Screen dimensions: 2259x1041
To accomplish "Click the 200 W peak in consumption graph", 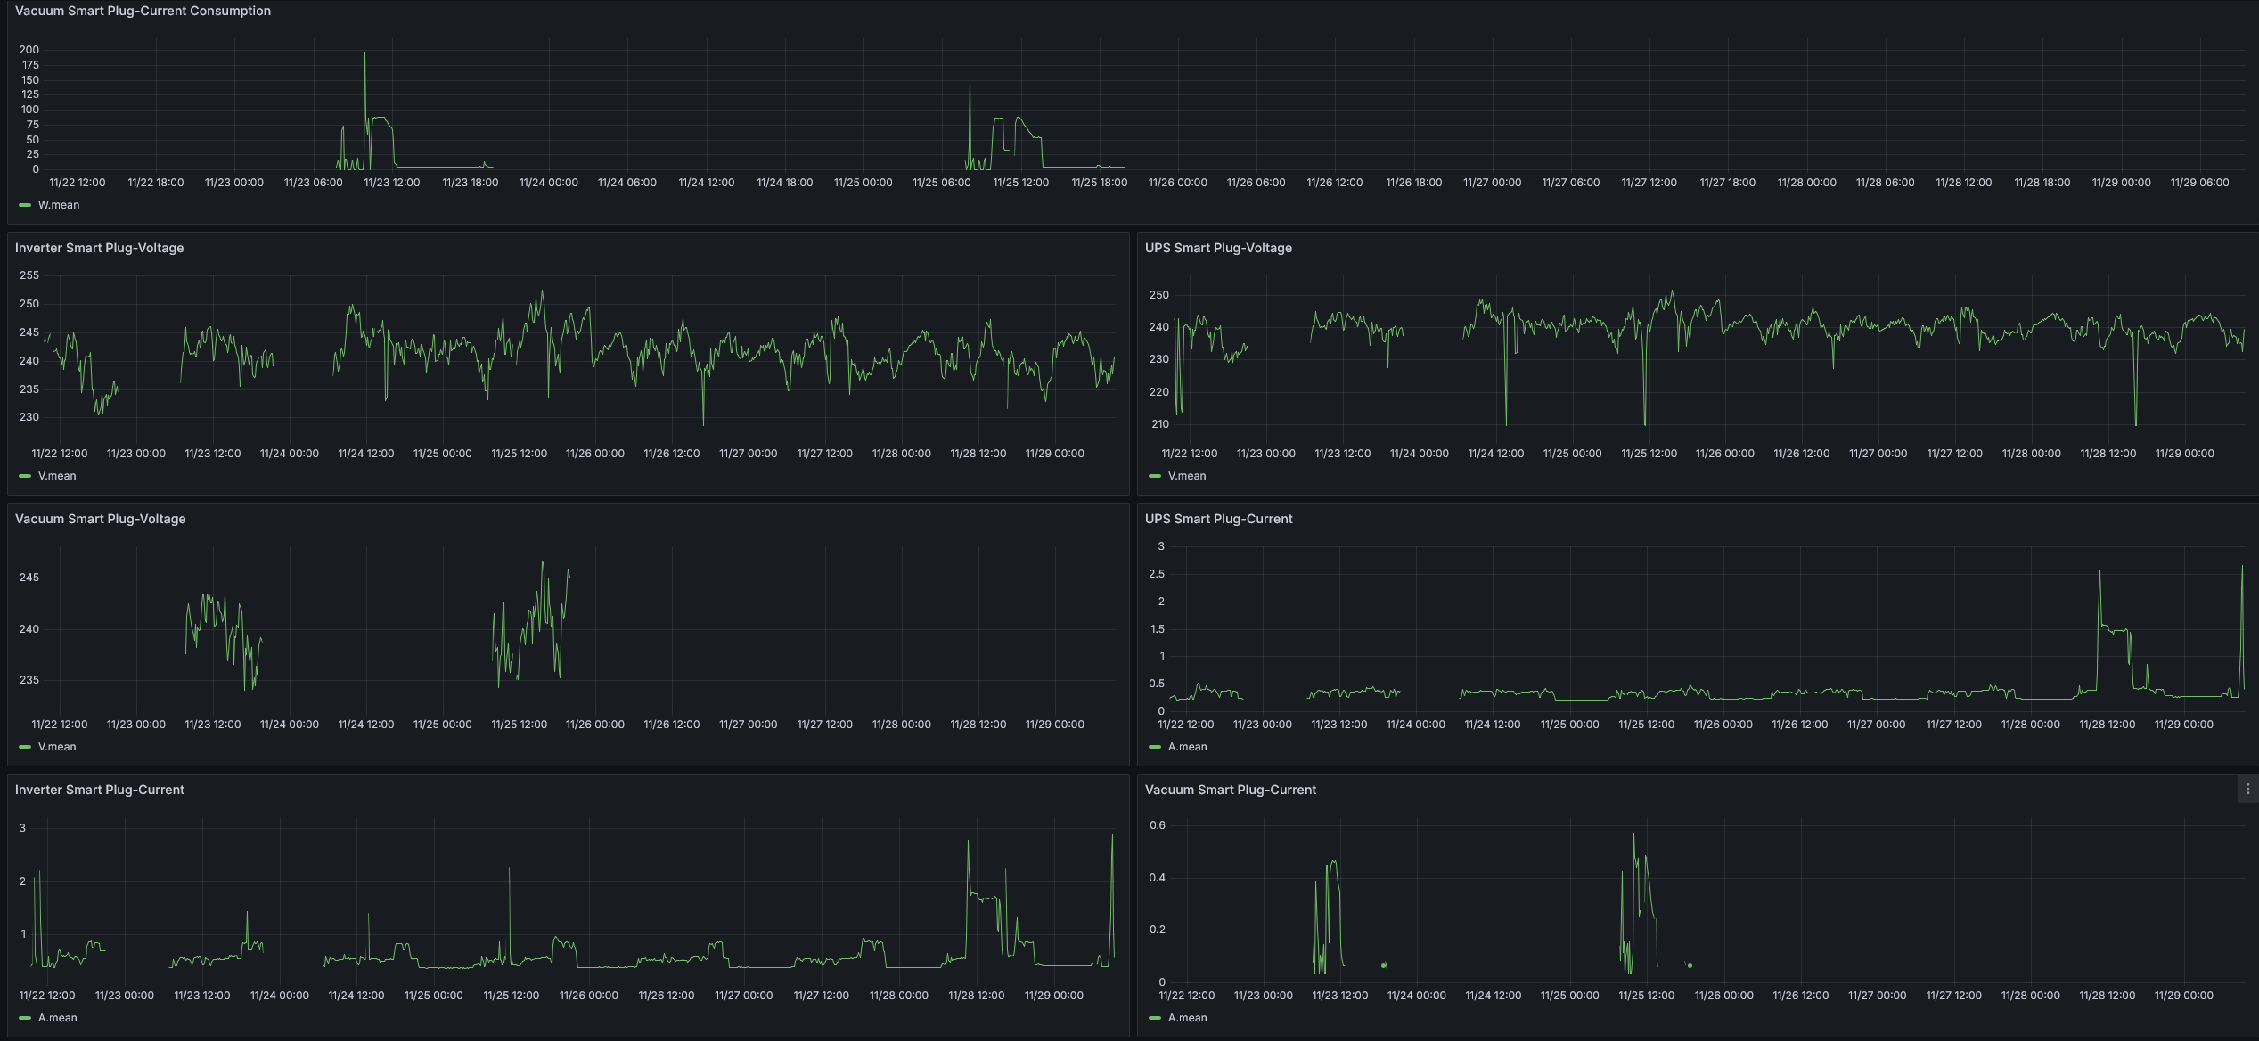I will pos(364,53).
